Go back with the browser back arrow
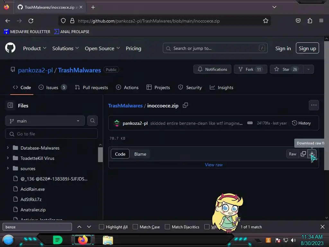329x247 pixels. (8, 21)
